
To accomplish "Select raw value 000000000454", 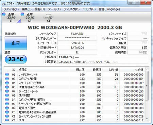I will (134, 79).
